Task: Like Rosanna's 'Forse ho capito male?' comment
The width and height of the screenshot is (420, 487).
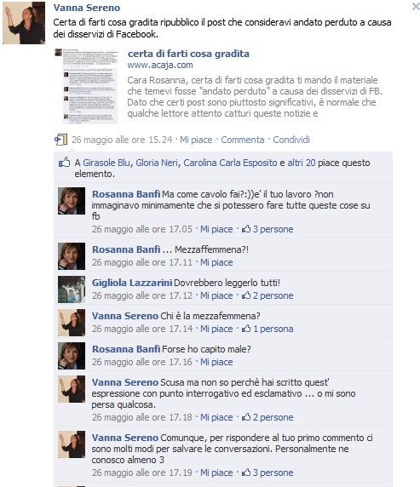Action: (216, 362)
